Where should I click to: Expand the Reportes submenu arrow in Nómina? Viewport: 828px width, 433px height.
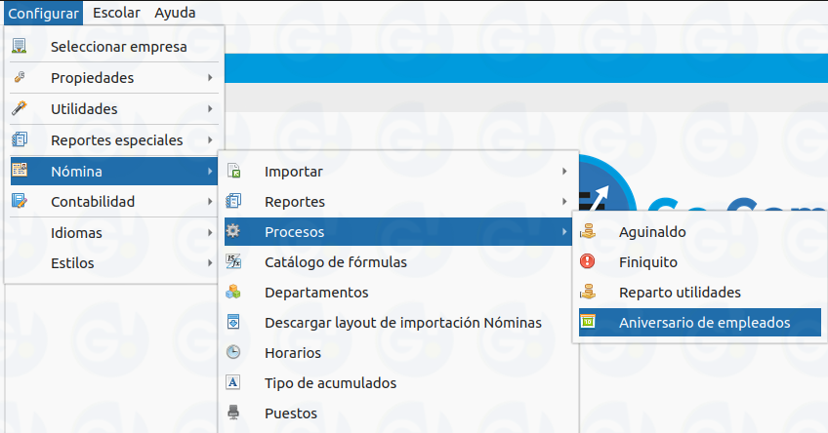coord(564,202)
